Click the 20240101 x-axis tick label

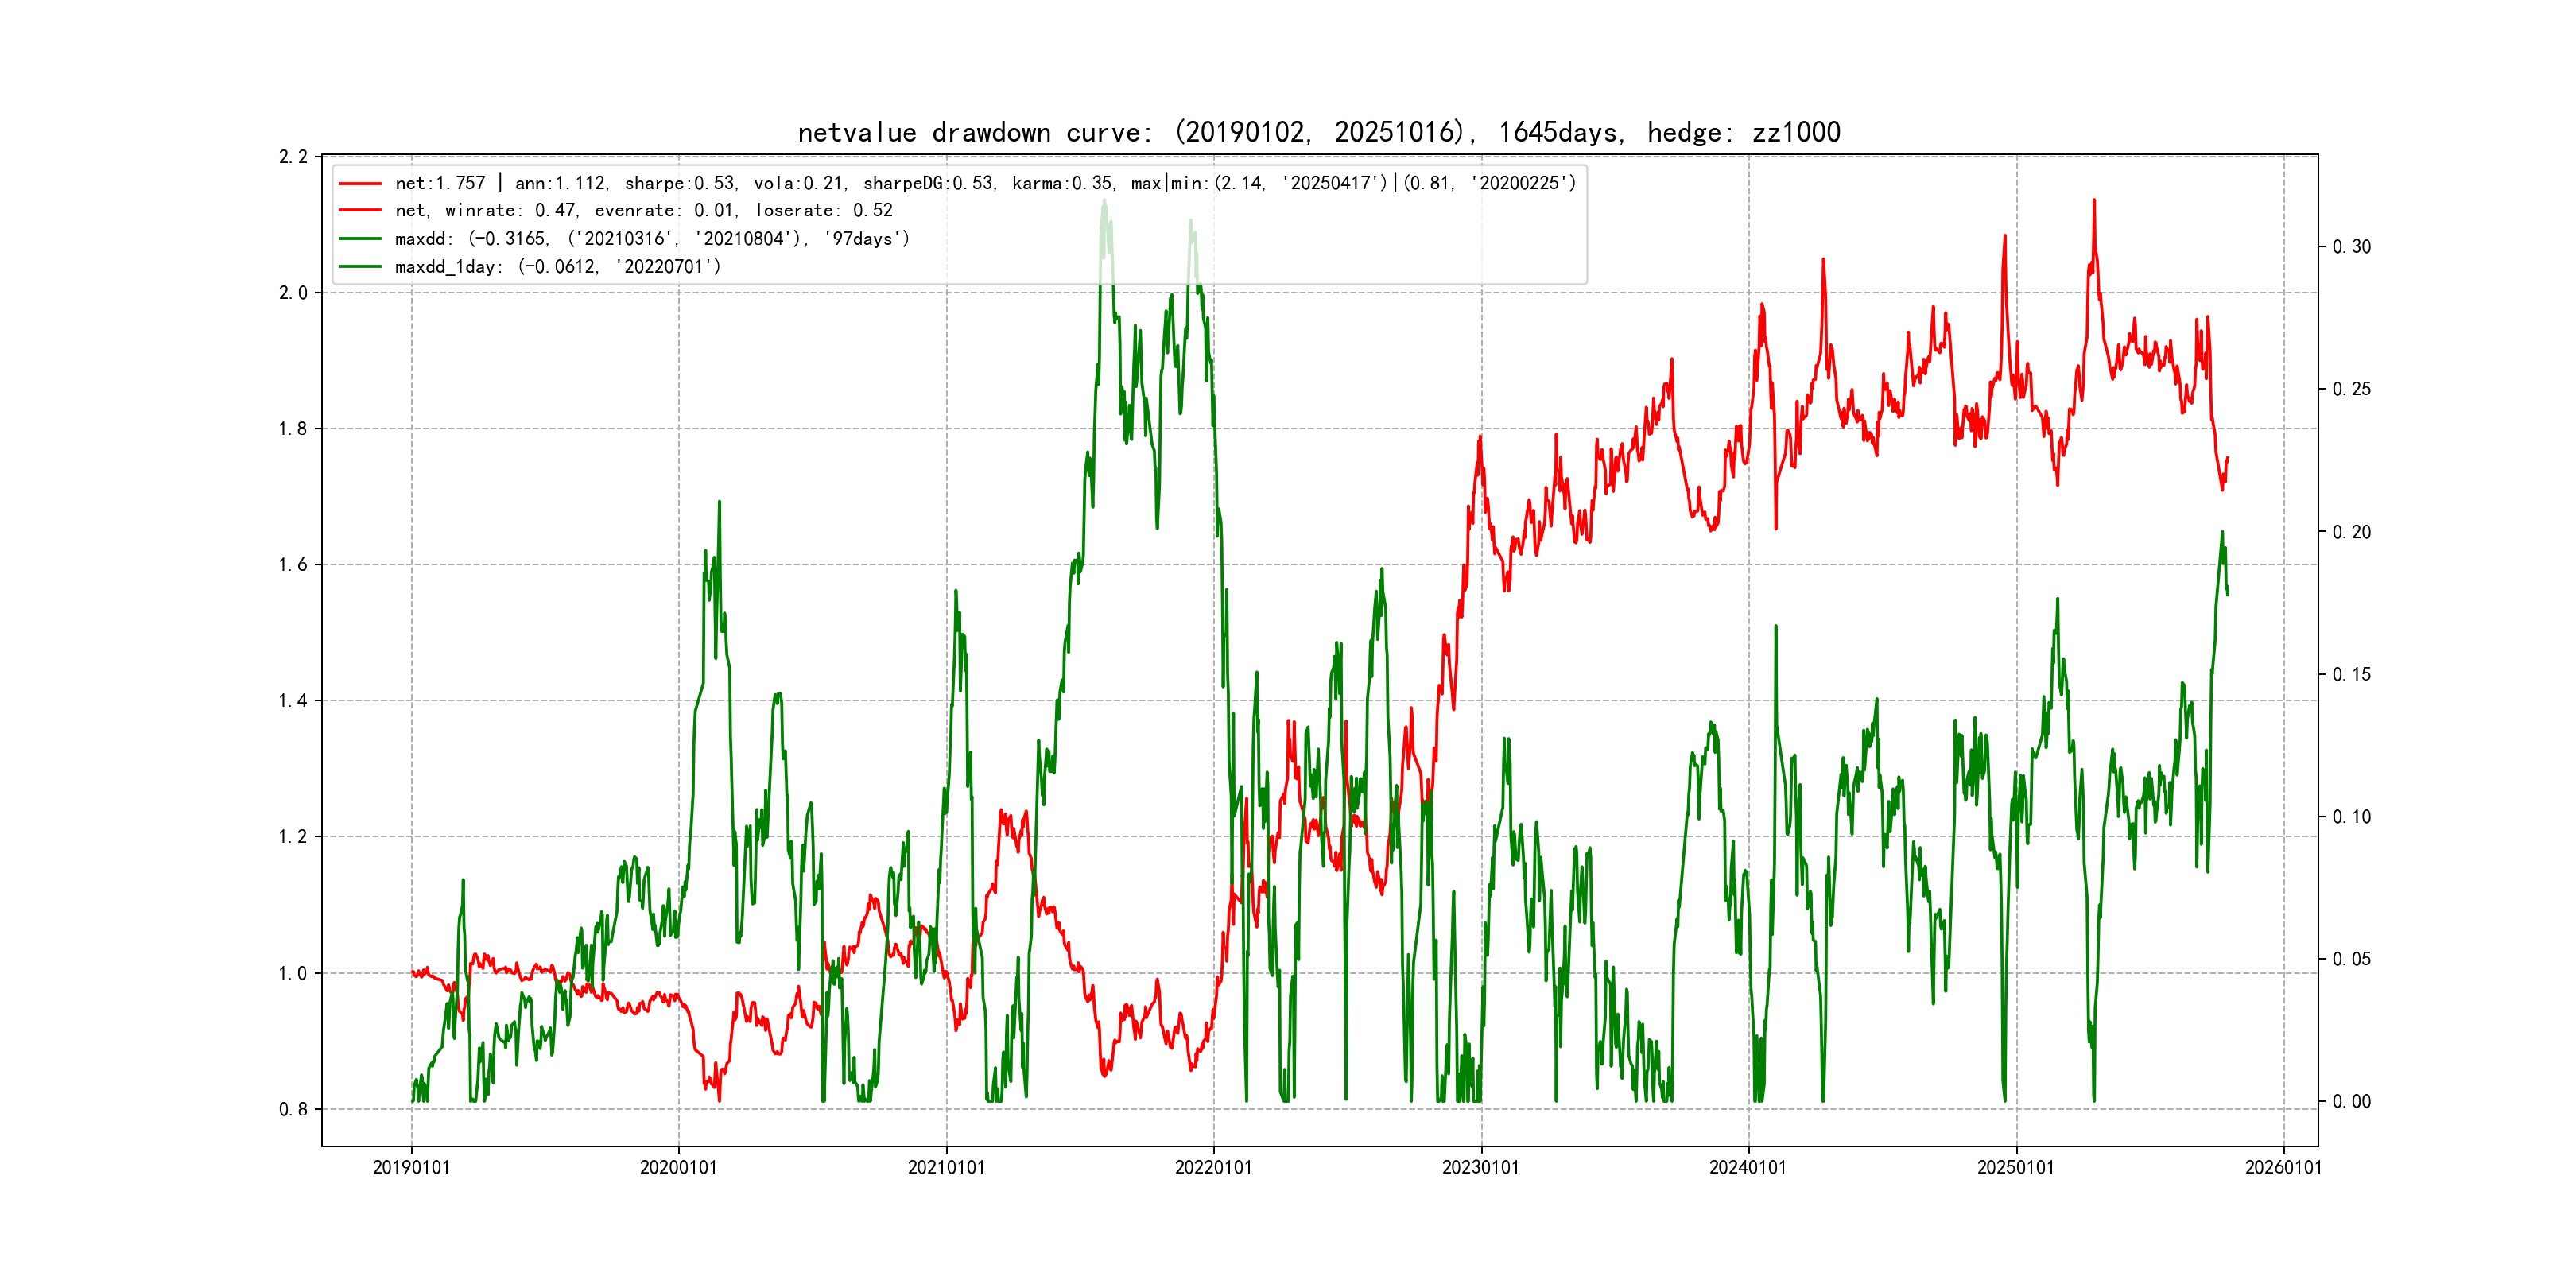pos(1747,1167)
